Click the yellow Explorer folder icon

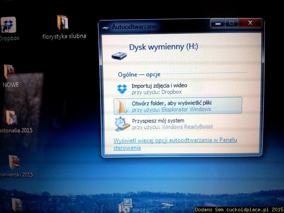(x=121, y=105)
